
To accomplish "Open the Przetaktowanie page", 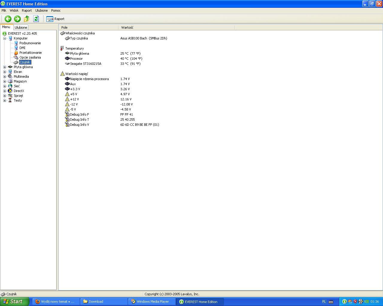I will [31, 53].
